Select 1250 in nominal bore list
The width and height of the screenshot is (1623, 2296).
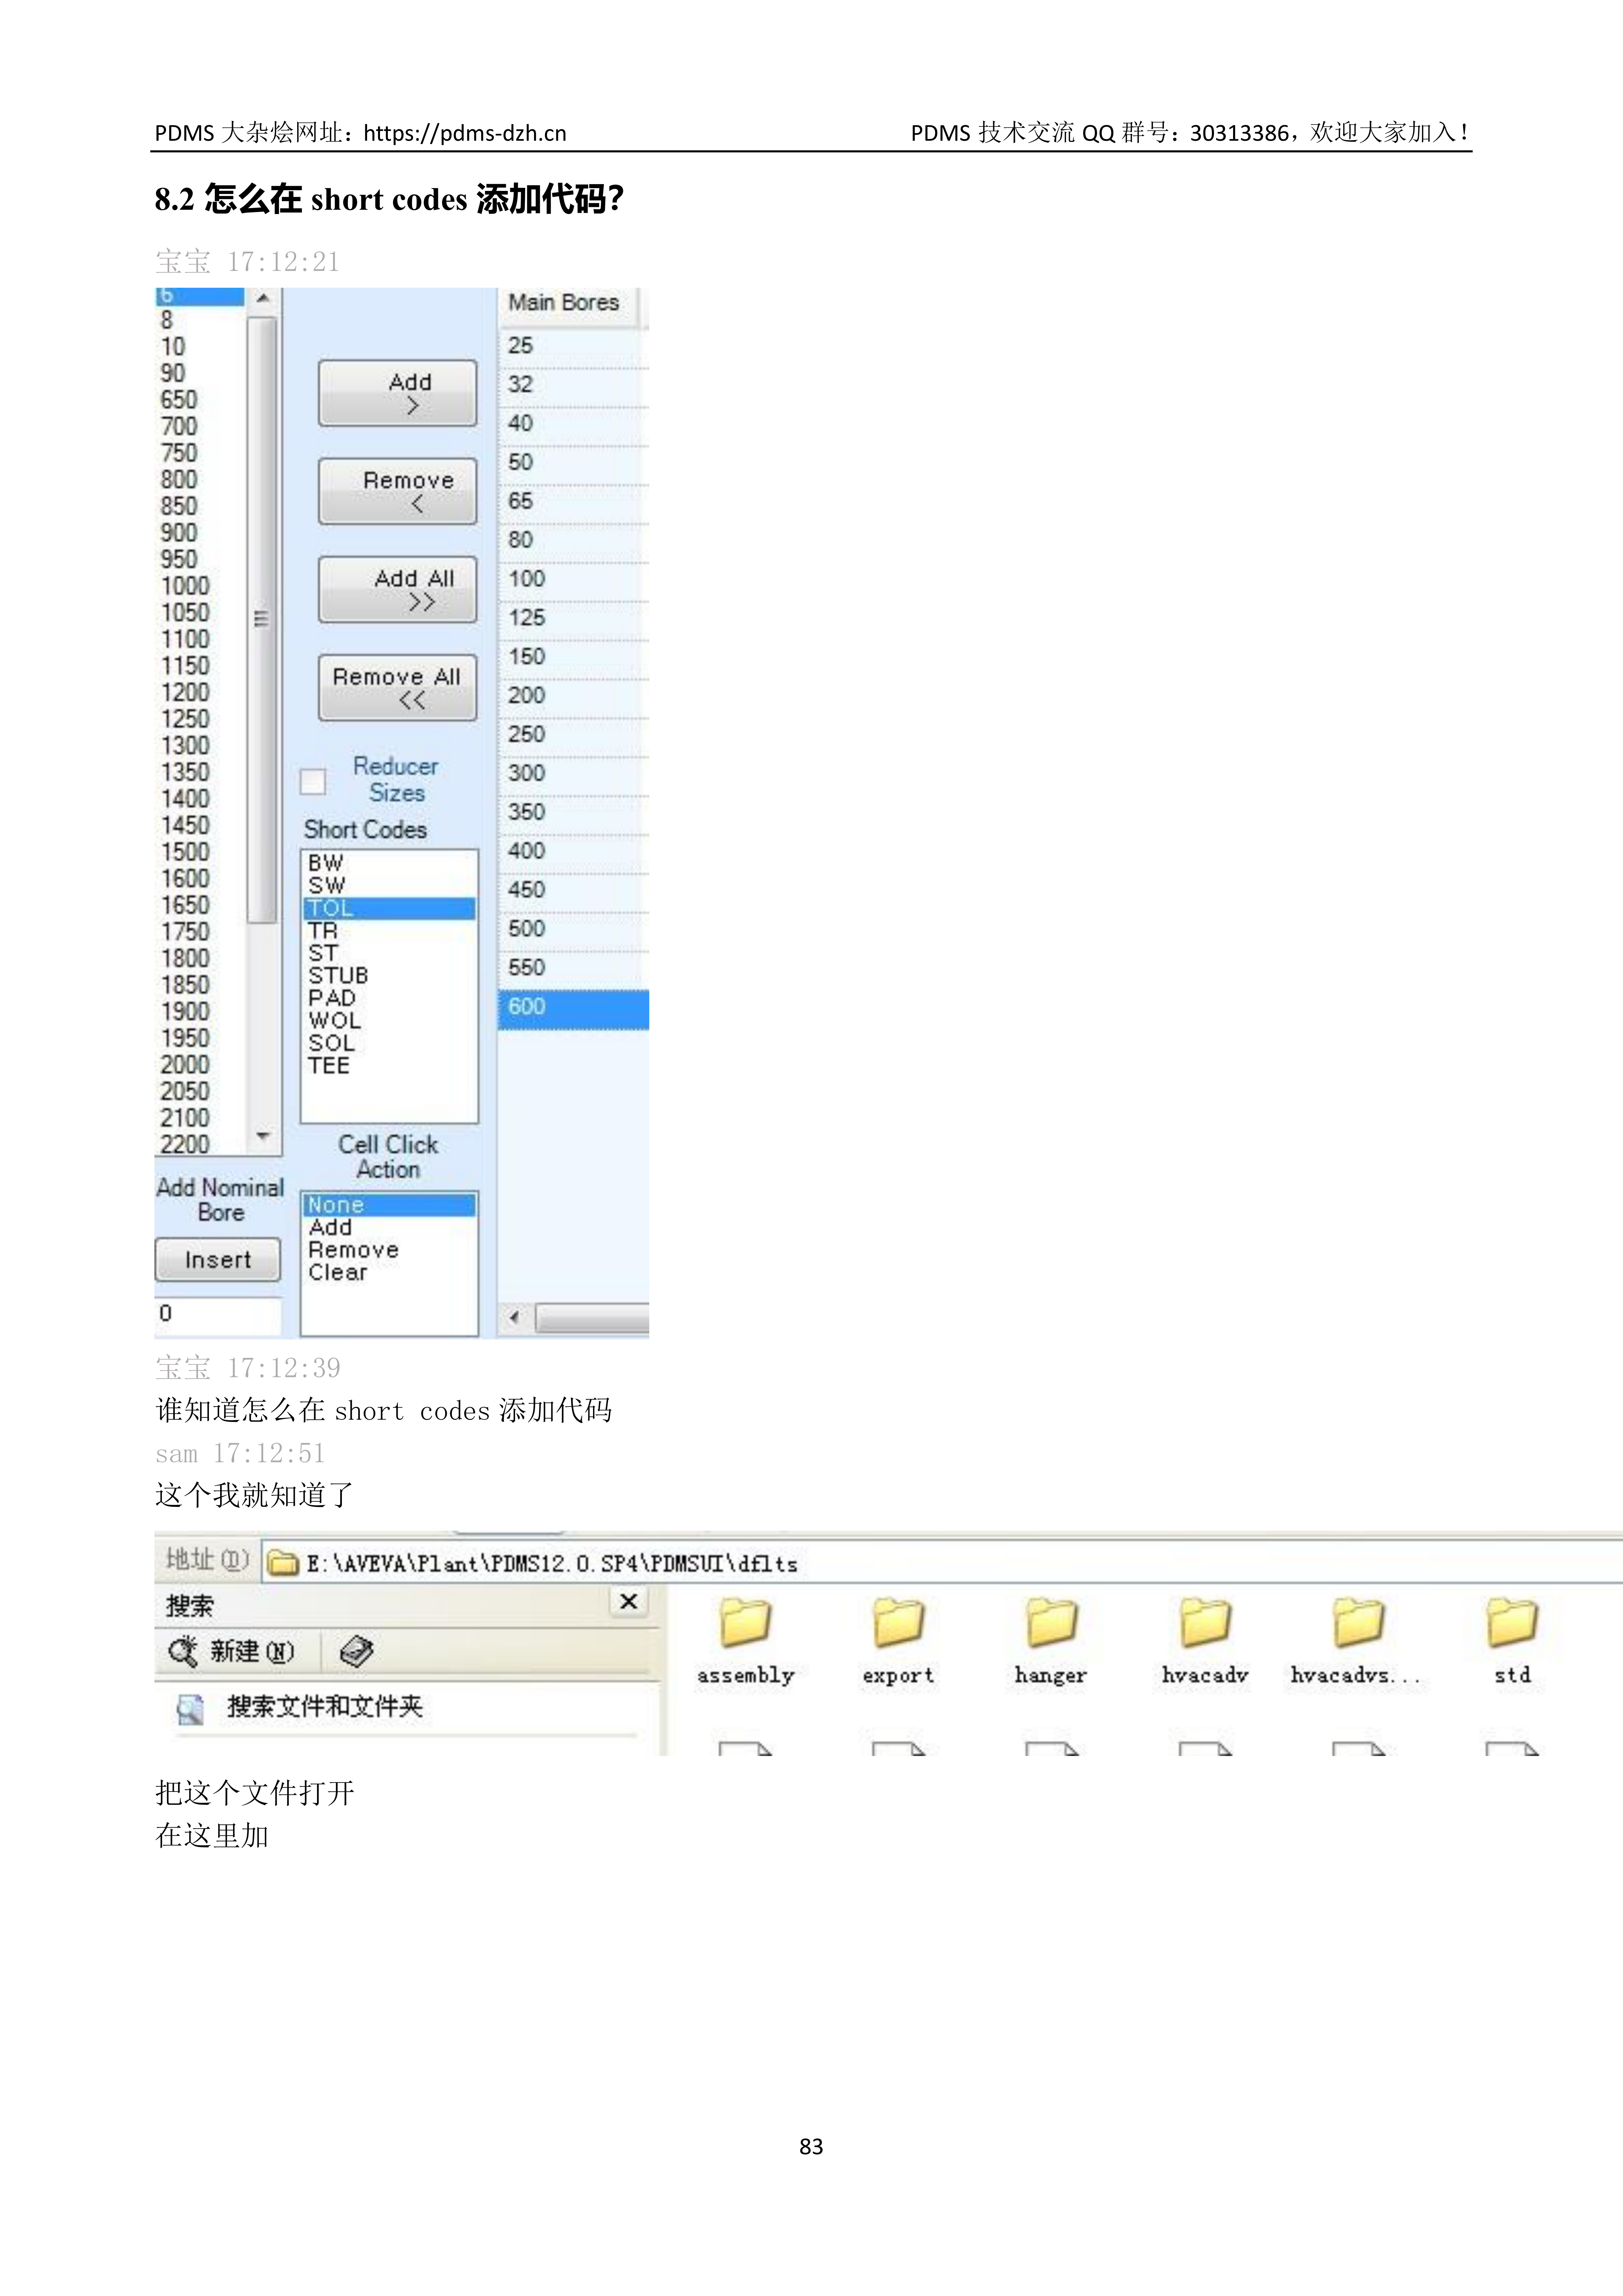point(200,719)
